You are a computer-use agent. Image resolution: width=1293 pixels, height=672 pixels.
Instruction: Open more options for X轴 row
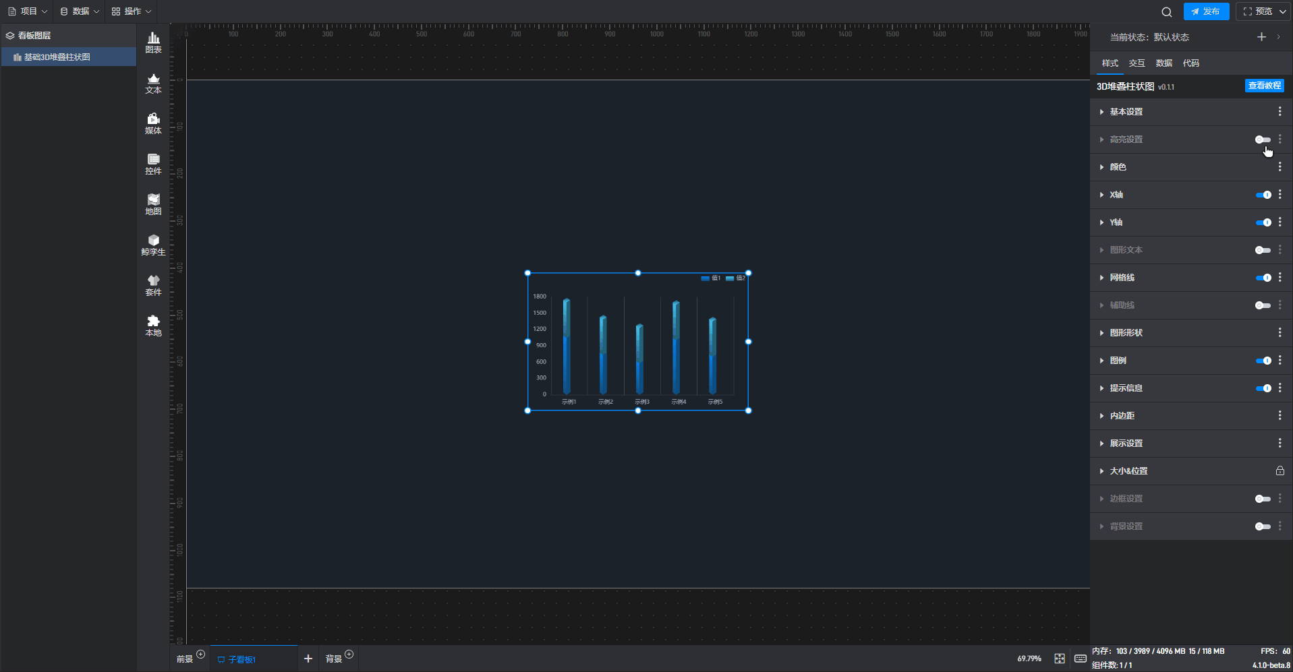tap(1280, 195)
